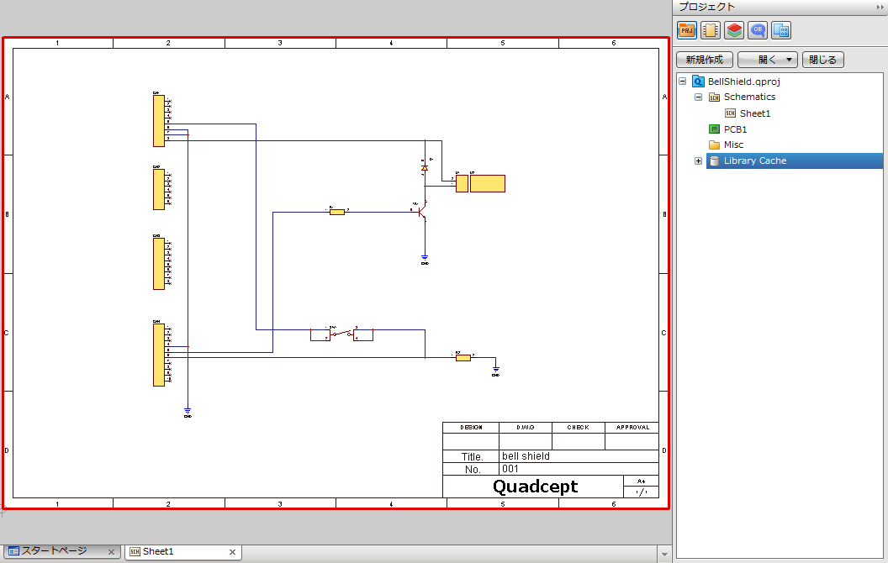Expand the Library Cache node
Viewport: 888px width, 563px height.
point(698,160)
